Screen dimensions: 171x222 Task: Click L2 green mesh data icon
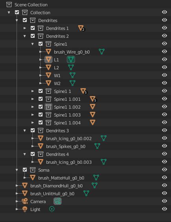click(x=71, y=67)
